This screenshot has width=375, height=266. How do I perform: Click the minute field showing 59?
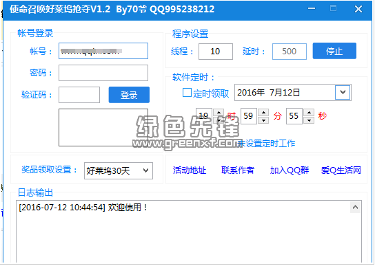(248, 116)
